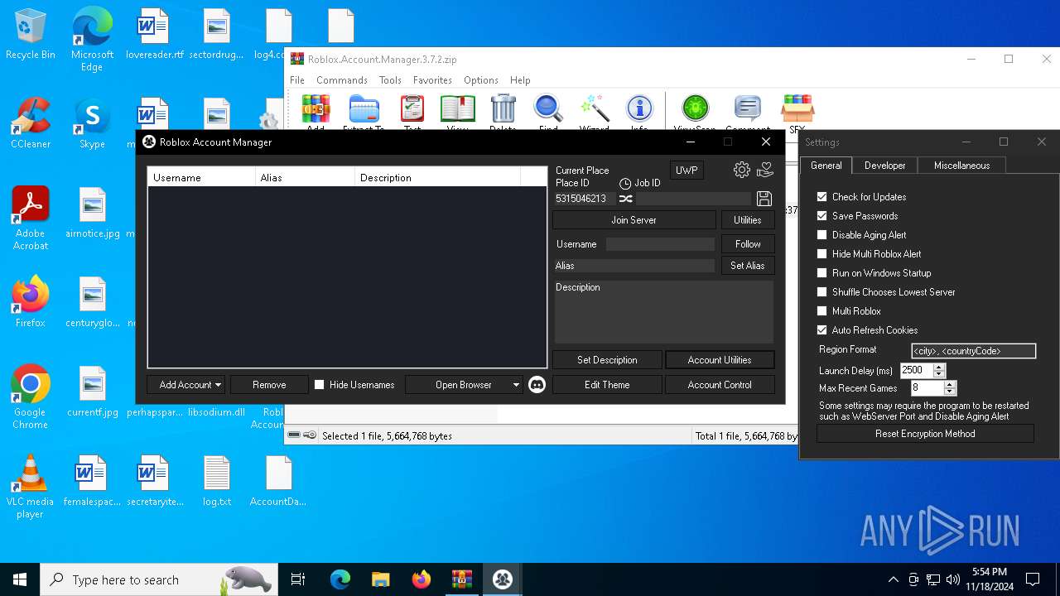Select Skype desktop shortcut
The width and height of the screenshot is (1060, 596).
click(92, 124)
